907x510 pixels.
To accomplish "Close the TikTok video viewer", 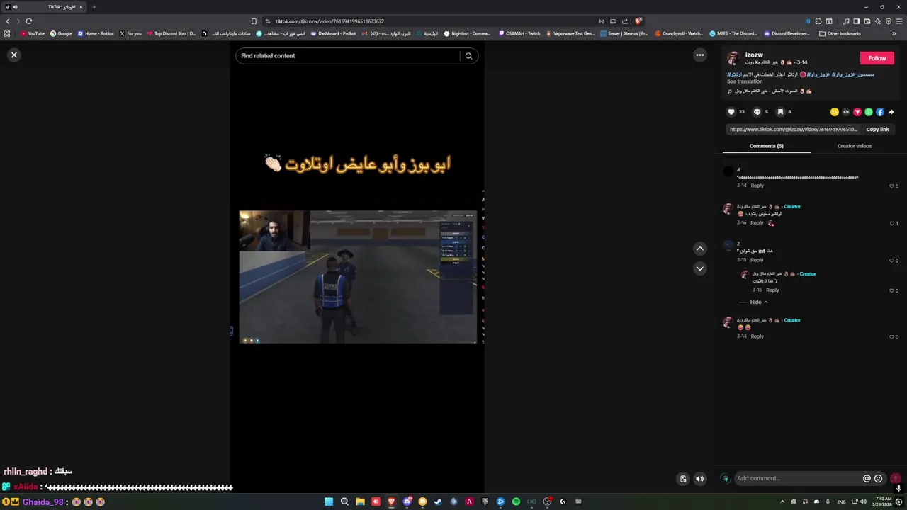I will click(13, 55).
